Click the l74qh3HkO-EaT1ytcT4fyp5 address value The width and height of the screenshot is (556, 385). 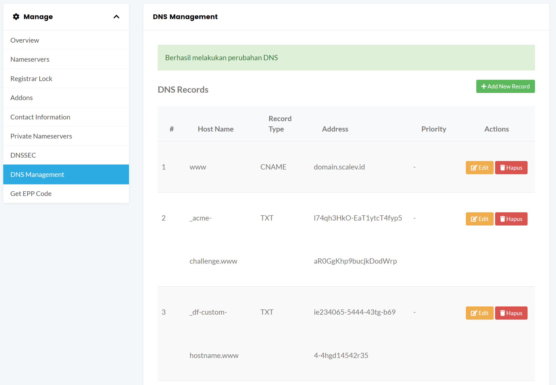358,218
